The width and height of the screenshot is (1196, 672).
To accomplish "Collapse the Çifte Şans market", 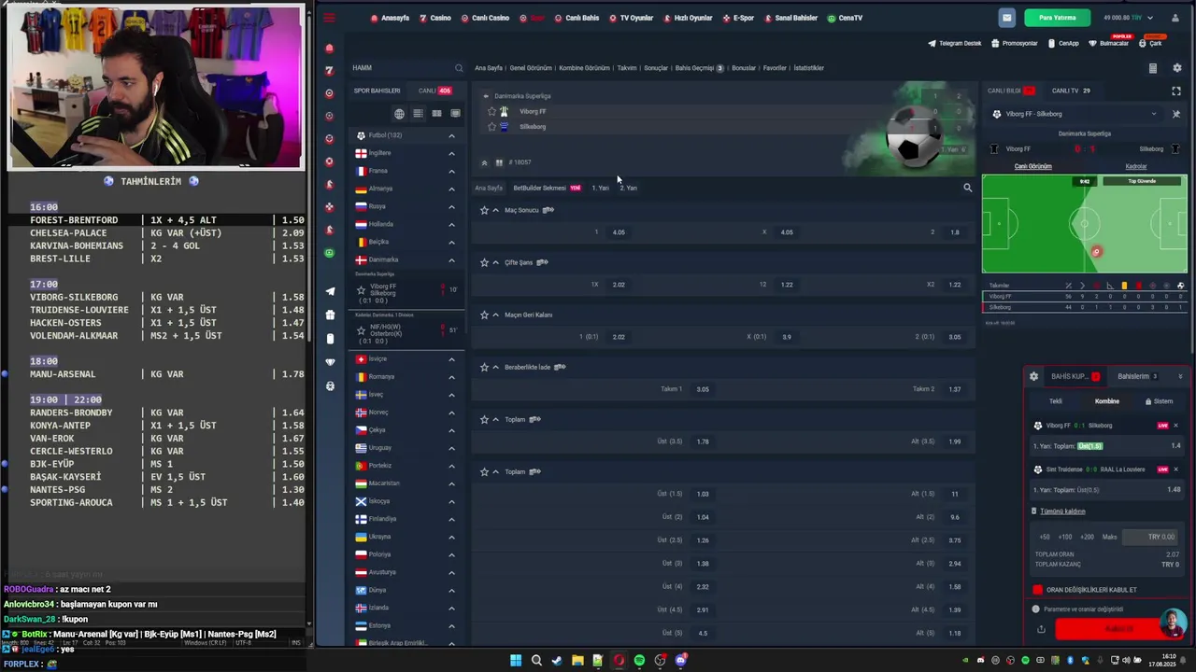I will point(495,262).
